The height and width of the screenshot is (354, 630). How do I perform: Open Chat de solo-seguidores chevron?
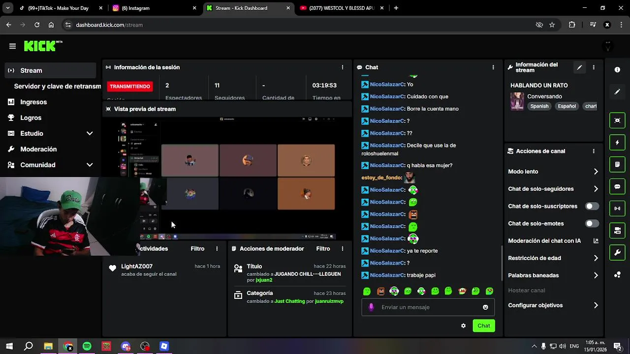(x=596, y=189)
